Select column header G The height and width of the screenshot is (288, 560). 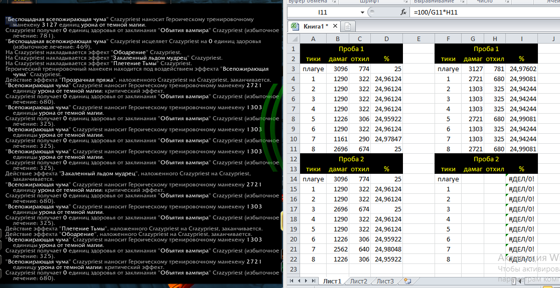point(473,39)
